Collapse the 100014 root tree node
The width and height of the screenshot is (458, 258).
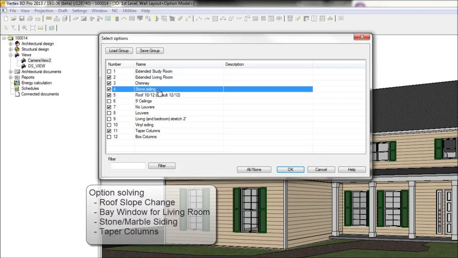pyautogui.click(x=4, y=38)
